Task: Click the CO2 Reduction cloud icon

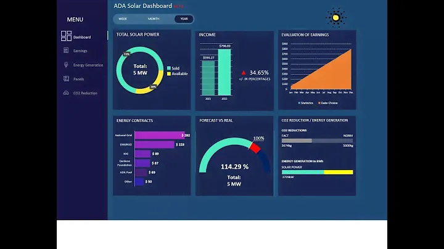Action: click(66, 93)
